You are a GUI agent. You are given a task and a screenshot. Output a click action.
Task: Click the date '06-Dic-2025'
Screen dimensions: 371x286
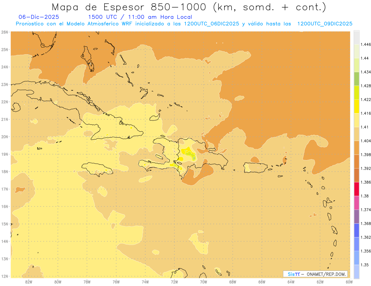39,17
